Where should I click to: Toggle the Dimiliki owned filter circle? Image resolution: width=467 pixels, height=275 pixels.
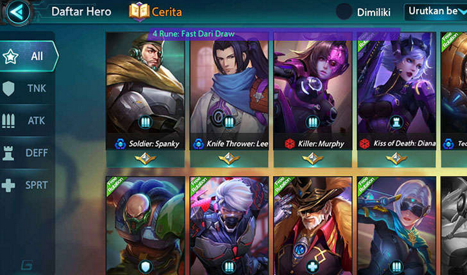pos(344,12)
